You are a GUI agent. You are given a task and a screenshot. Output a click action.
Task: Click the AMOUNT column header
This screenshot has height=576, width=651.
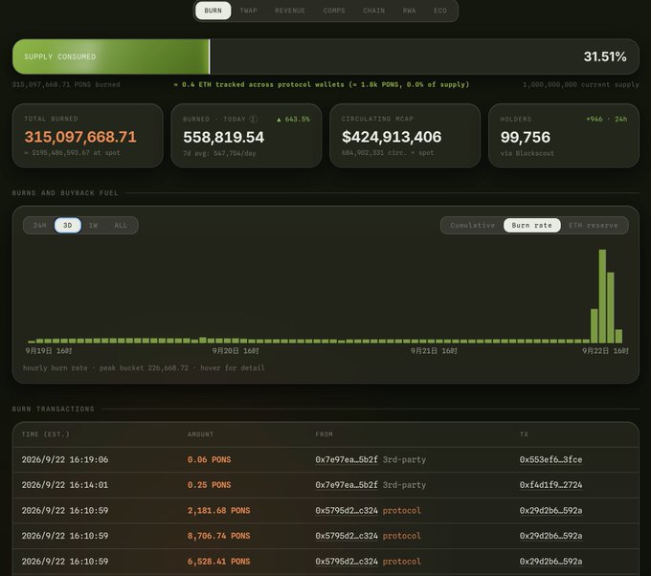200,434
